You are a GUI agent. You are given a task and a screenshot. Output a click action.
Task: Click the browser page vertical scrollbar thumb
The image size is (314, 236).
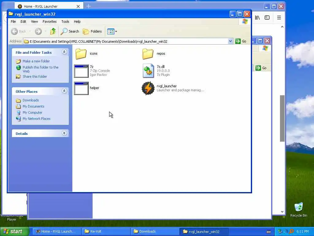[x=282, y=118]
